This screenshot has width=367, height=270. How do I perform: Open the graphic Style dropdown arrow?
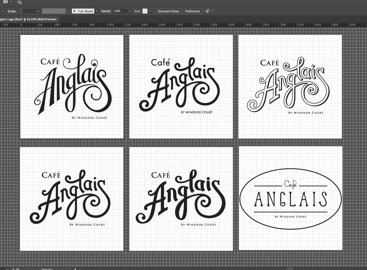coord(150,11)
